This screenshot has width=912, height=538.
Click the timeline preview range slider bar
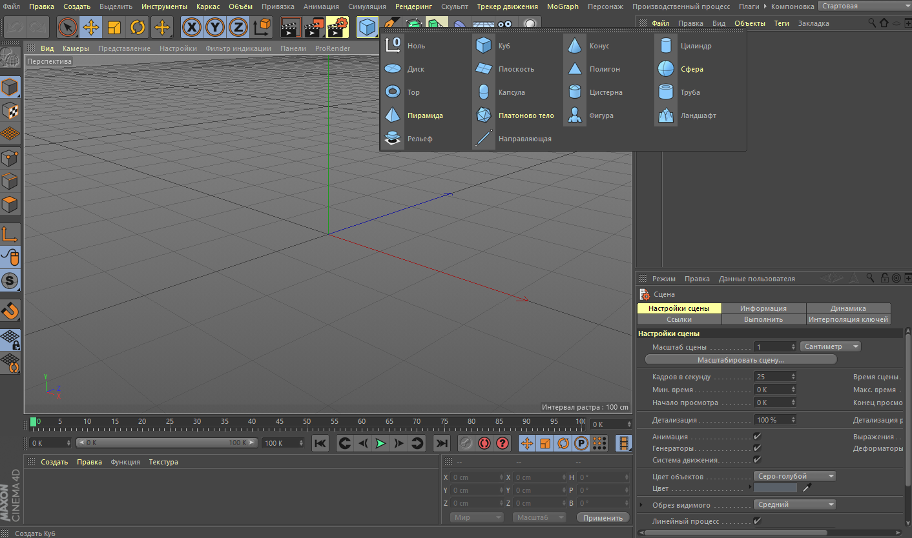[167, 443]
